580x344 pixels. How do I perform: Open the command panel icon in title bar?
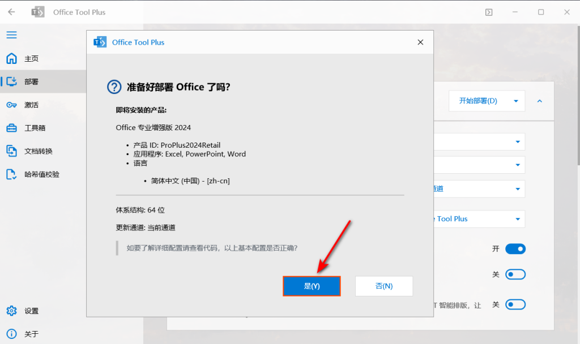tap(489, 12)
